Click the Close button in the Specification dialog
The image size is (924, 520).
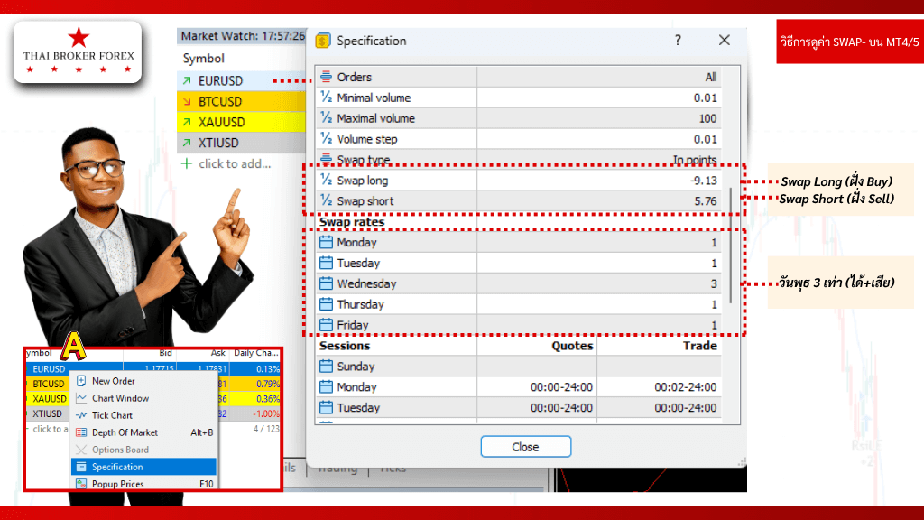tap(525, 447)
